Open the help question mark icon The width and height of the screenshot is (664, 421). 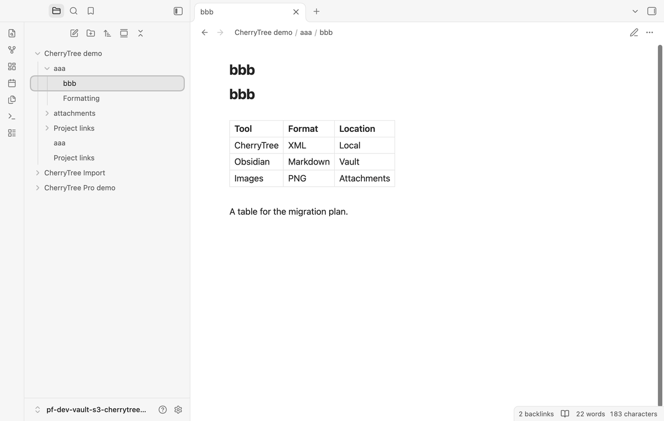pyautogui.click(x=163, y=410)
